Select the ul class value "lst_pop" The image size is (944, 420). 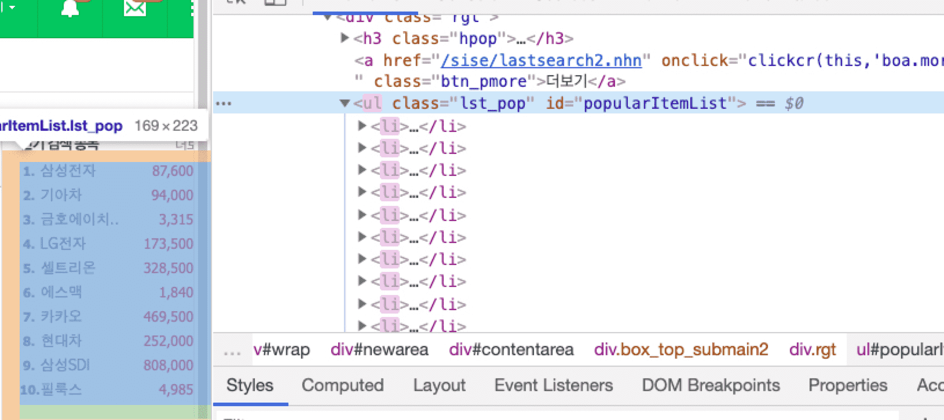pyautogui.click(x=493, y=104)
